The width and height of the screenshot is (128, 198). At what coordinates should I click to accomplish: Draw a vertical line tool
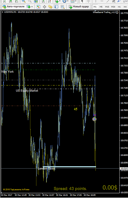96,1
